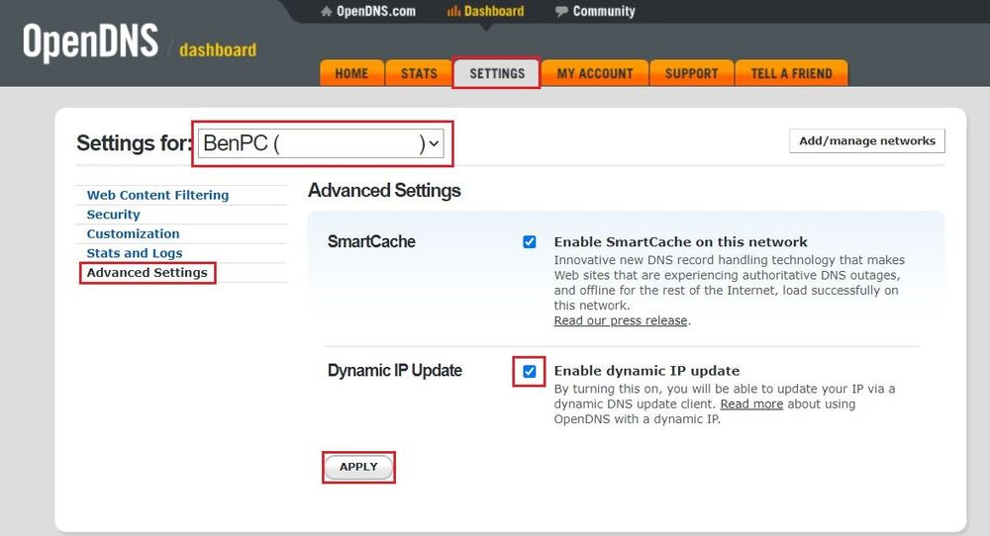Open the STATS tab

[419, 74]
